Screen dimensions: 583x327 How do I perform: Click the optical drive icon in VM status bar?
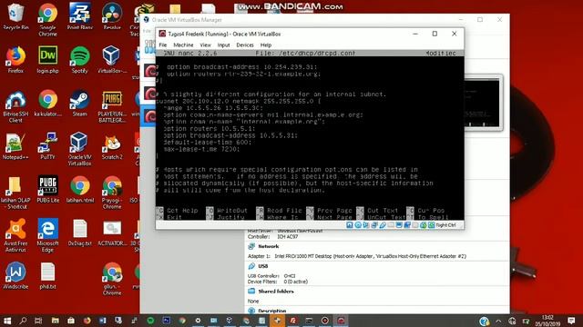point(358,225)
